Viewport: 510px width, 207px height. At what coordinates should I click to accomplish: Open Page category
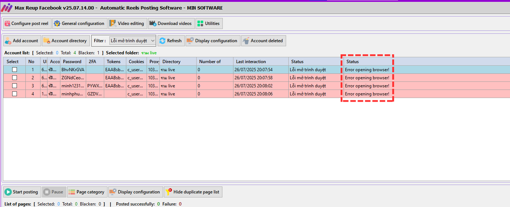[x=87, y=192]
